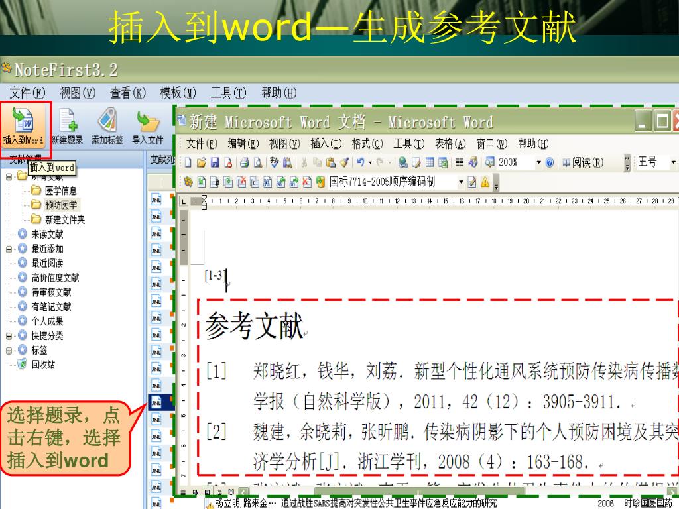Expand the 最近添加 tree node
This screenshot has width=679, height=509.
tap(9, 249)
